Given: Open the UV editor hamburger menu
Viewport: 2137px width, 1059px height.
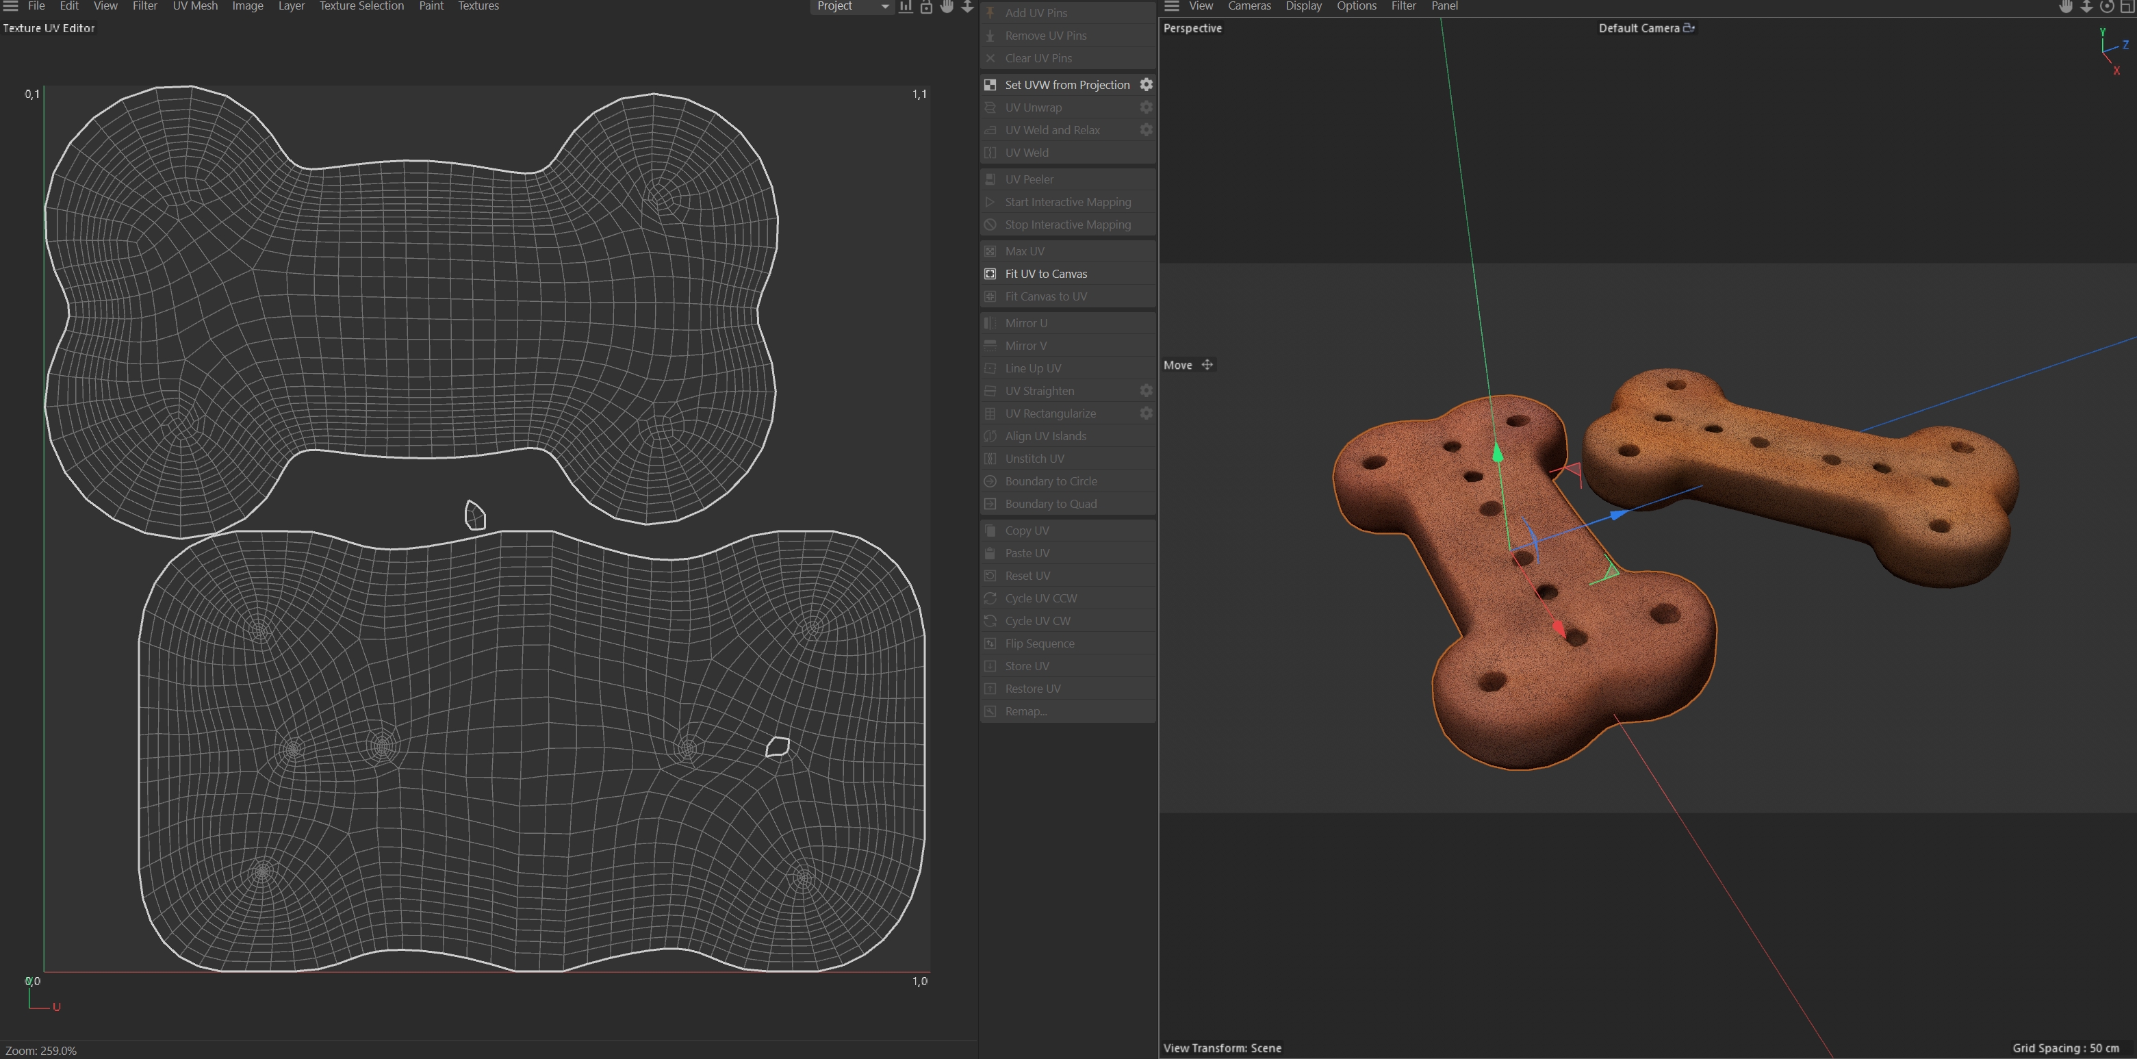Looking at the screenshot, I should coord(11,7).
